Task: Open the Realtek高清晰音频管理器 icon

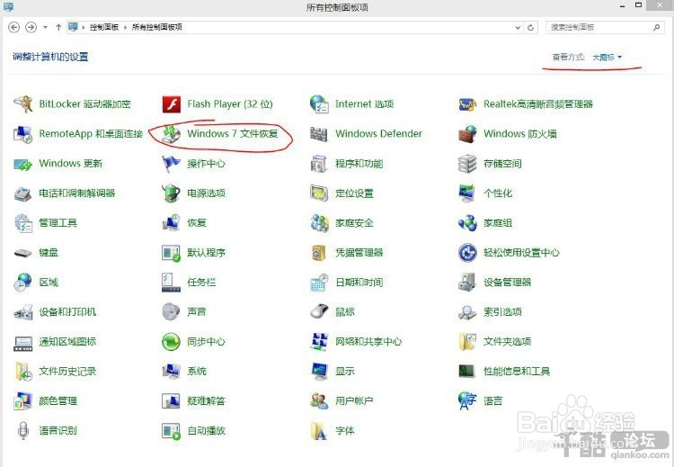Action: pos(467,104)
